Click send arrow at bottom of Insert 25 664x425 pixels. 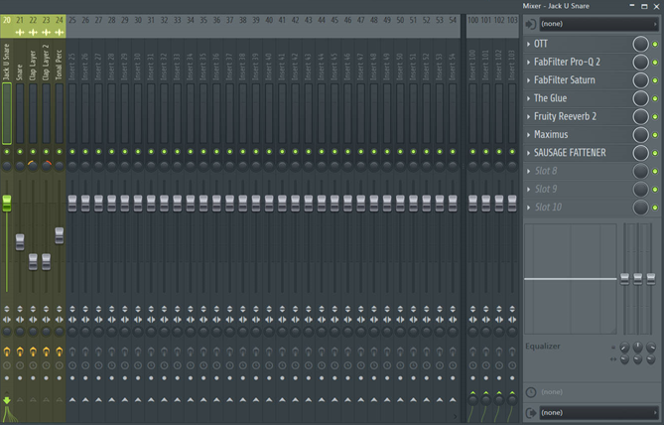72,399
